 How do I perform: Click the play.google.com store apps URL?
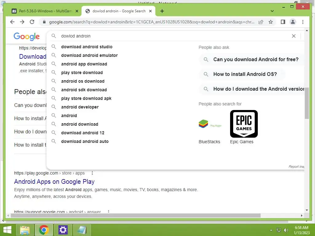coord(49,173)
